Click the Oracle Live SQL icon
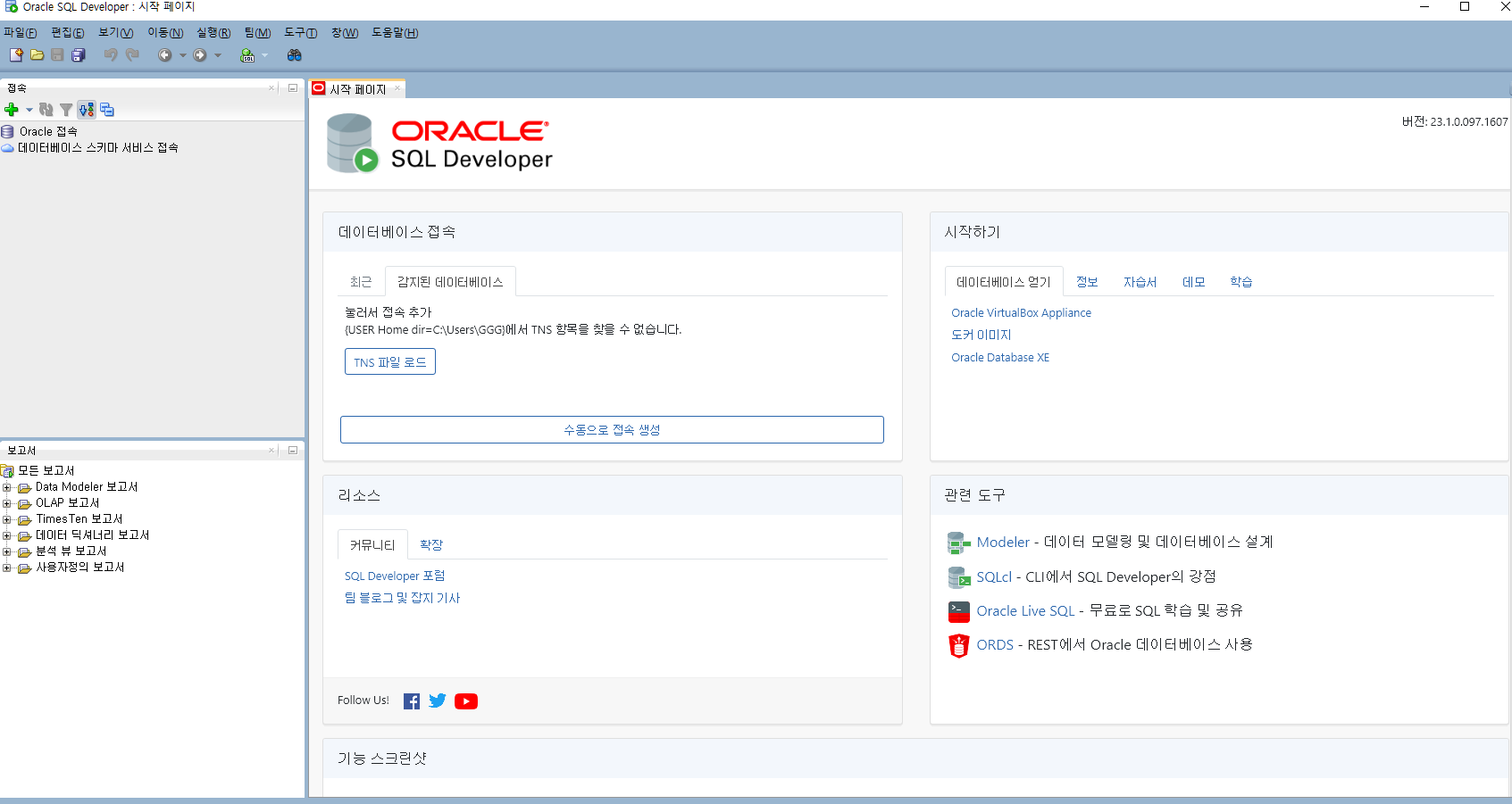Viewport: 1512px width, 804px height. click(958, 611)
